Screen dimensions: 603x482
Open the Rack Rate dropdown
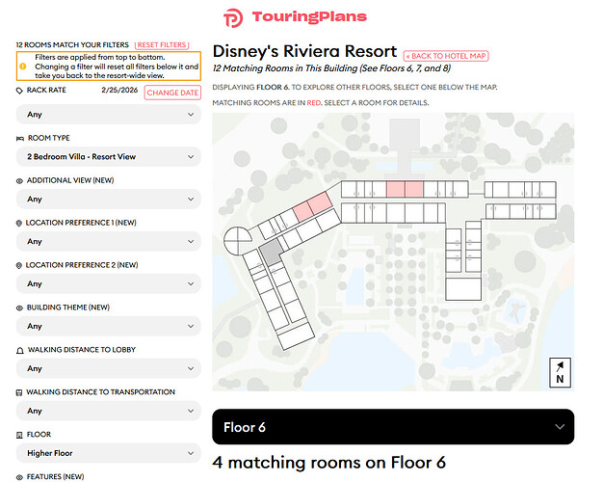108,114
